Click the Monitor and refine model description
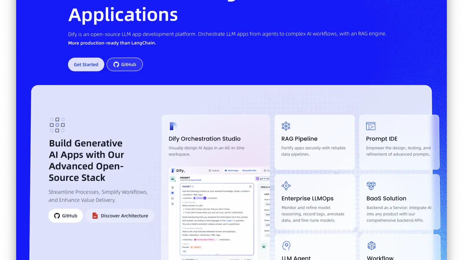This screenshot has height=260, width=463. (x=313, y=214)
